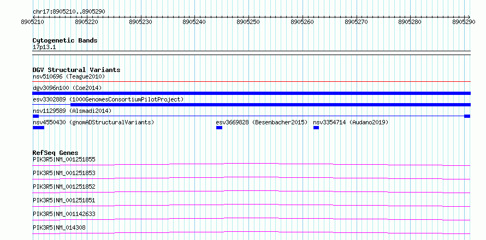Open PIK3R5|NM_001251855 transcript label

tap(64, 159)
